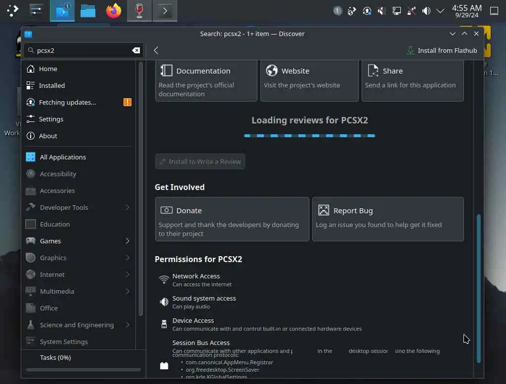Select the Accessories category
506x384 pixels.
coord(79,191)
